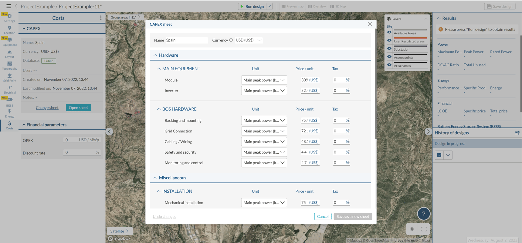Collapse the Hardware section

click(155, 55)
